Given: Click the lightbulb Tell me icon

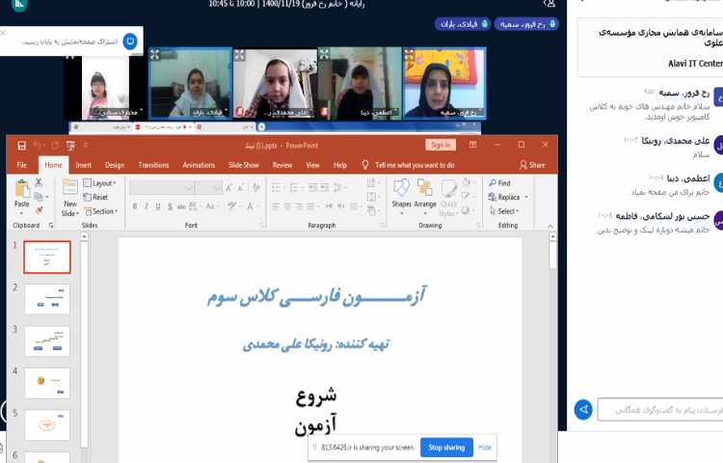Looking at the screenshot, I should (365, 165).
